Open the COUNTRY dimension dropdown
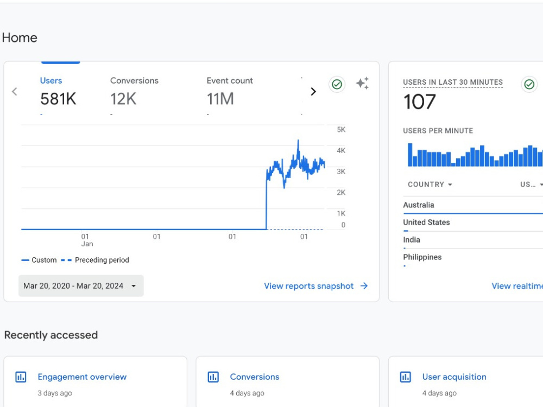 [x=430, y=185]
